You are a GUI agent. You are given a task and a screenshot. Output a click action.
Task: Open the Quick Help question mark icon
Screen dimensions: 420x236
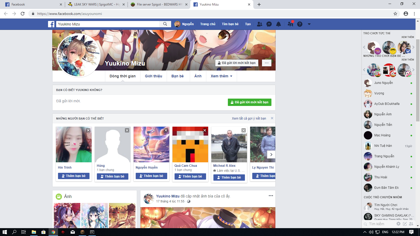pos(300,24)
